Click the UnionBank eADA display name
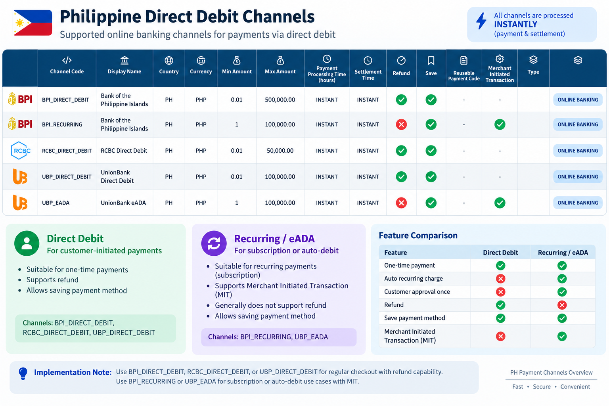Viewport: 609px width, 406px height. tap(123, 203)
